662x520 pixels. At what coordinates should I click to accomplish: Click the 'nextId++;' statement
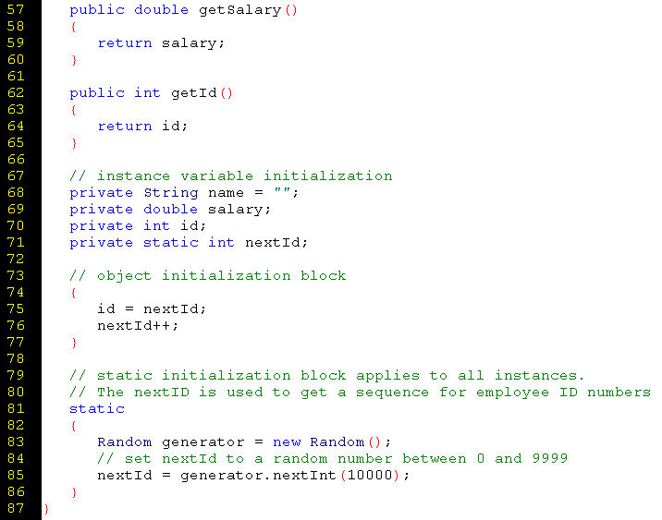tap(138, 326)
